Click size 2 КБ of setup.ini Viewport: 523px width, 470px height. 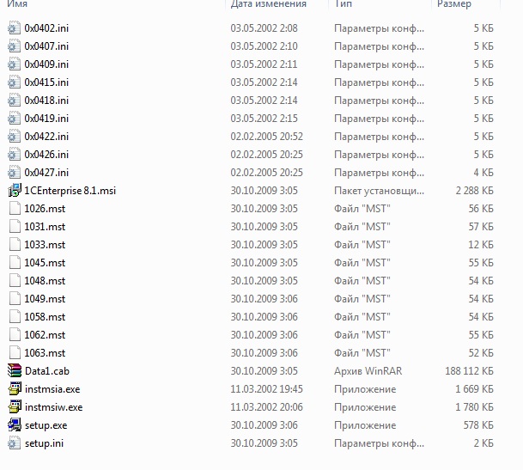(483, 443)
